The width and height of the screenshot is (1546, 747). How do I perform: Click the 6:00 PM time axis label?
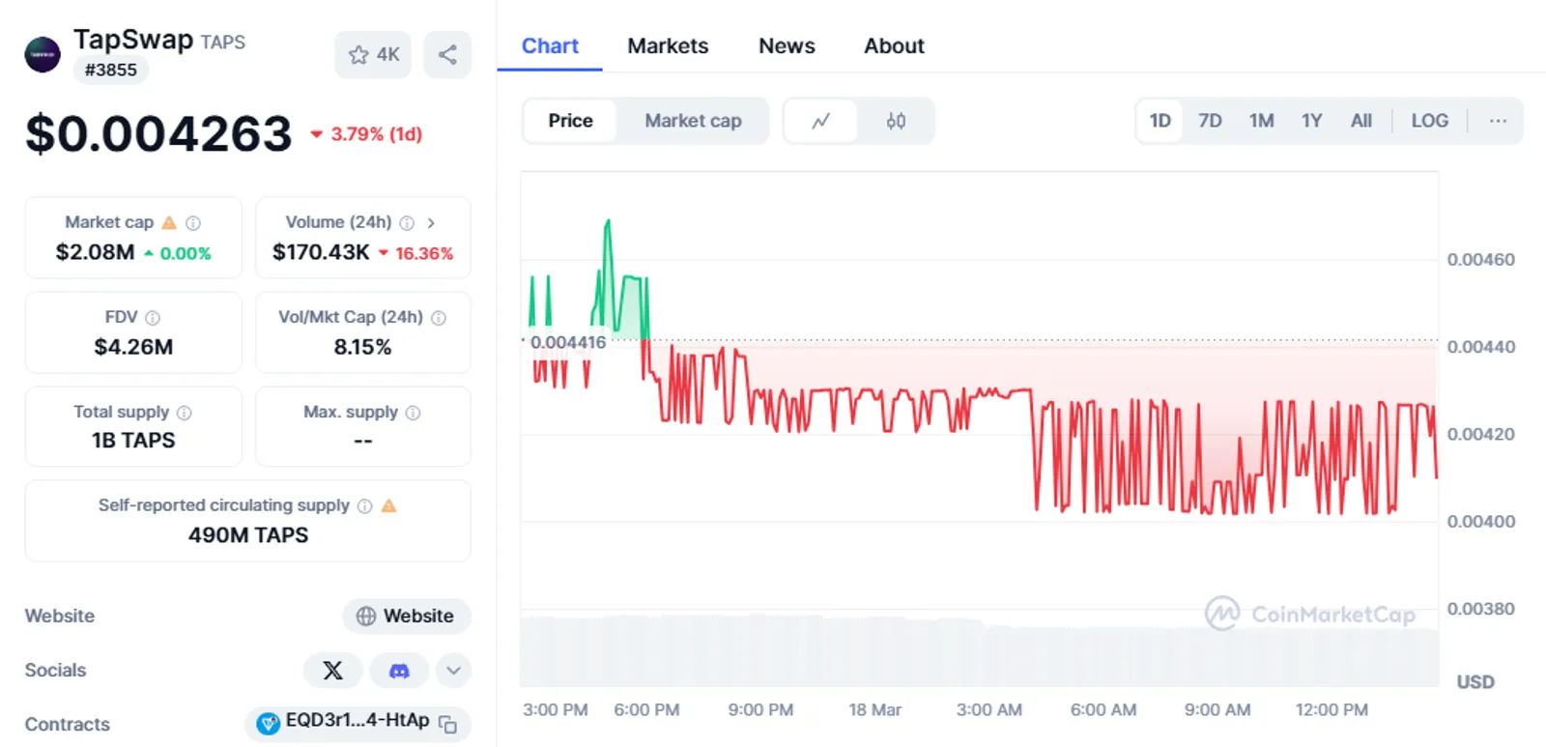pyautogui.click(x=646, y=710)
